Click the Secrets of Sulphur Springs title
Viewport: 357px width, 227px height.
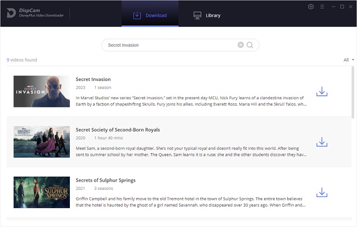tap(106, 180)
